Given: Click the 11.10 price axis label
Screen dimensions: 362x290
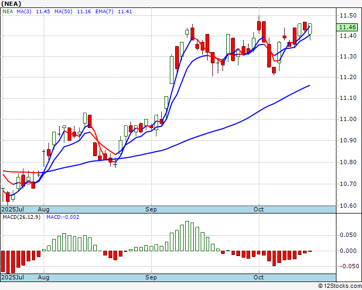Looking at the screenshot, I should tap(348, 98).
